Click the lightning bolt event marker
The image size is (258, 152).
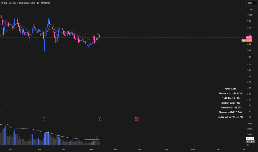100,119
